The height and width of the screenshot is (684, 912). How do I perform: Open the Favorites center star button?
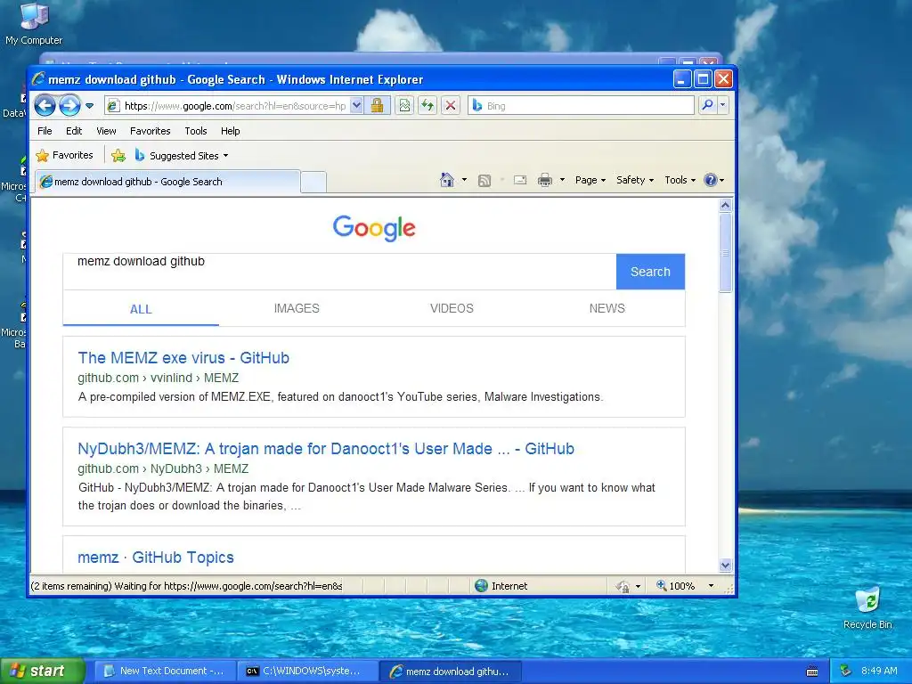(64, 155)
